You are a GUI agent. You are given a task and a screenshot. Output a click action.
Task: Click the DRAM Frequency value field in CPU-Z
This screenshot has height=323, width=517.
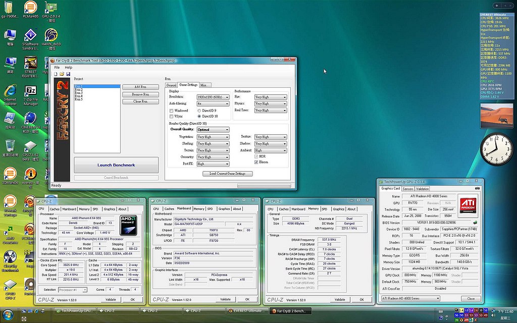click(329, 240)
